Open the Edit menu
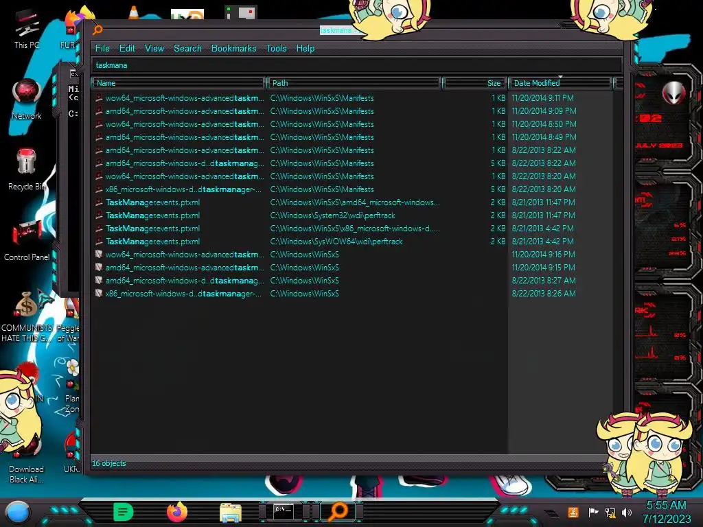This screenshot has height=527, width=703. (127, 49)
